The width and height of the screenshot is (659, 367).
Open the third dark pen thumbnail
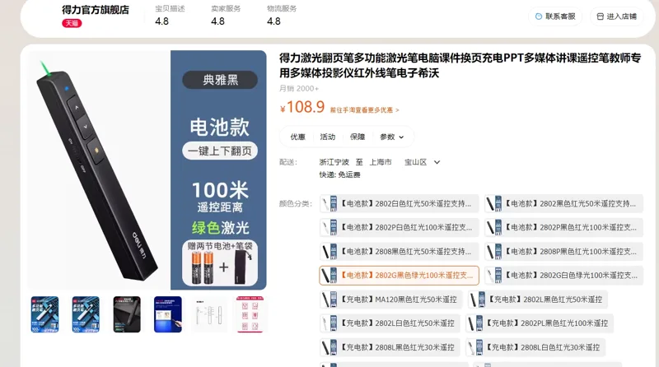tap(127, 314)
